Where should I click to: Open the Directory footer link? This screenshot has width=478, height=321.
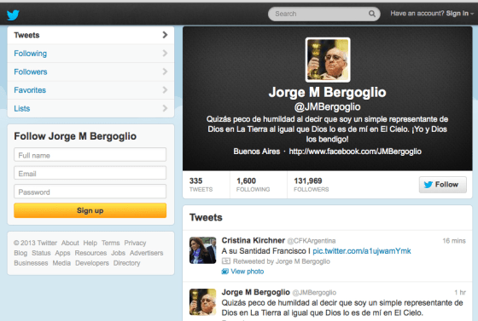pyautogui.click(x=127, y=263)
